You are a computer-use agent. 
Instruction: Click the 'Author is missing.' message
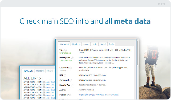(86, 90)
